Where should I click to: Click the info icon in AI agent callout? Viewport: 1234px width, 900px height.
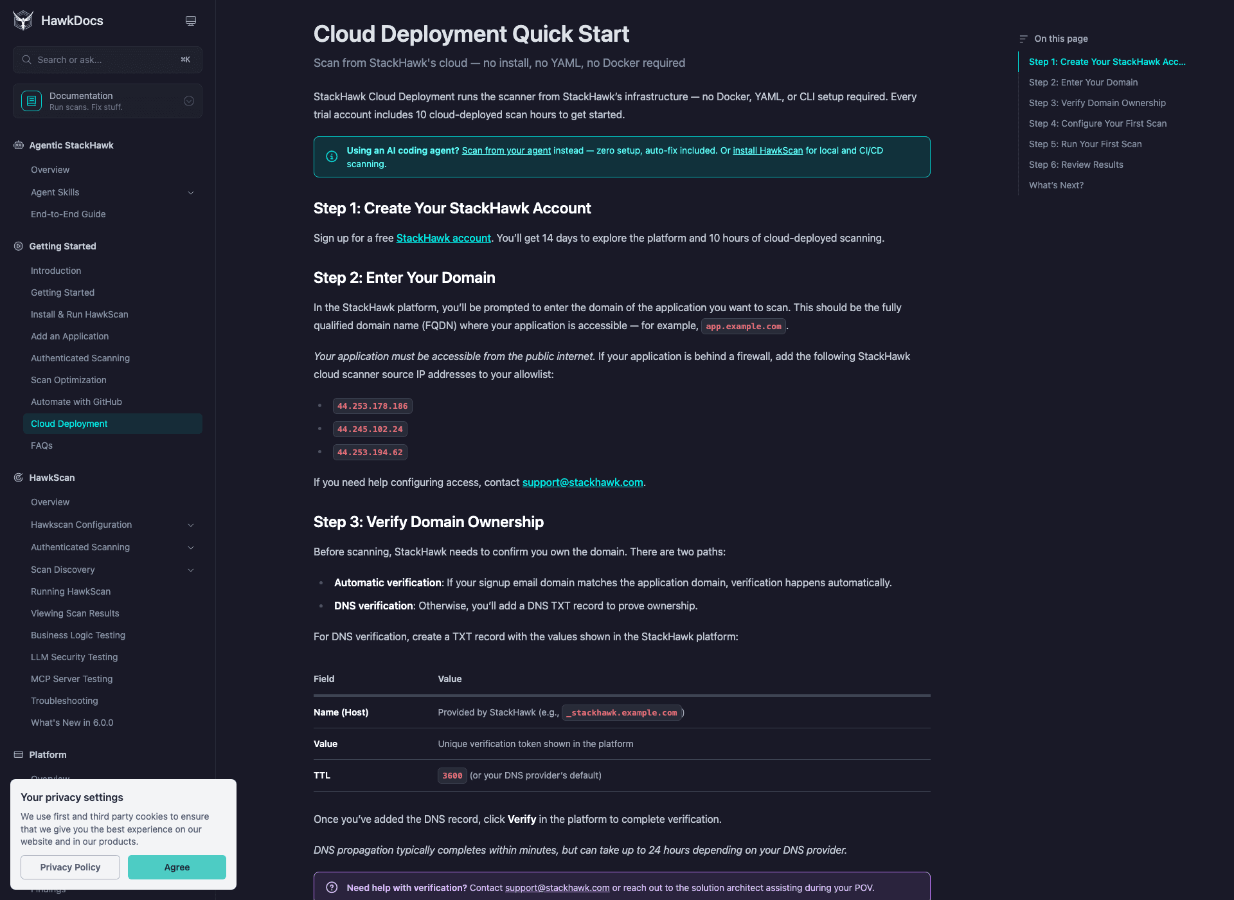point(332,156)
